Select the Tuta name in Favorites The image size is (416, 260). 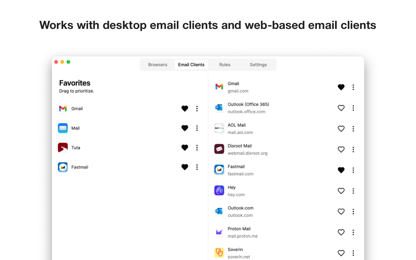76,148
